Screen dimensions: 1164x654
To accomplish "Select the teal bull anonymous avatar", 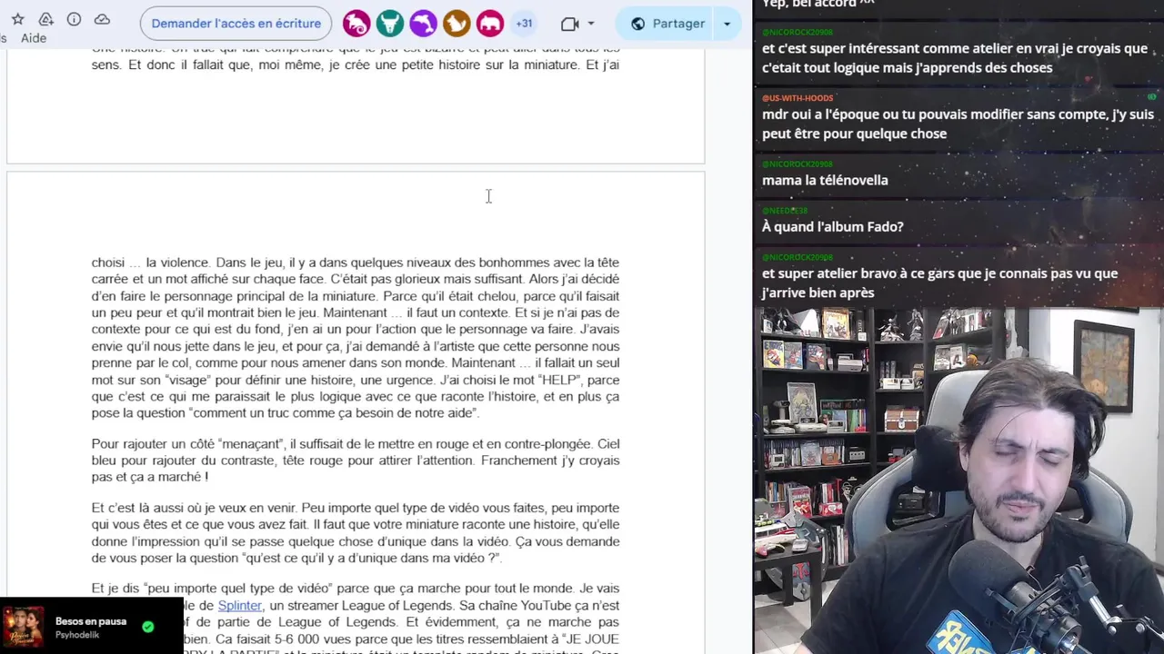I will pos(390,24).
